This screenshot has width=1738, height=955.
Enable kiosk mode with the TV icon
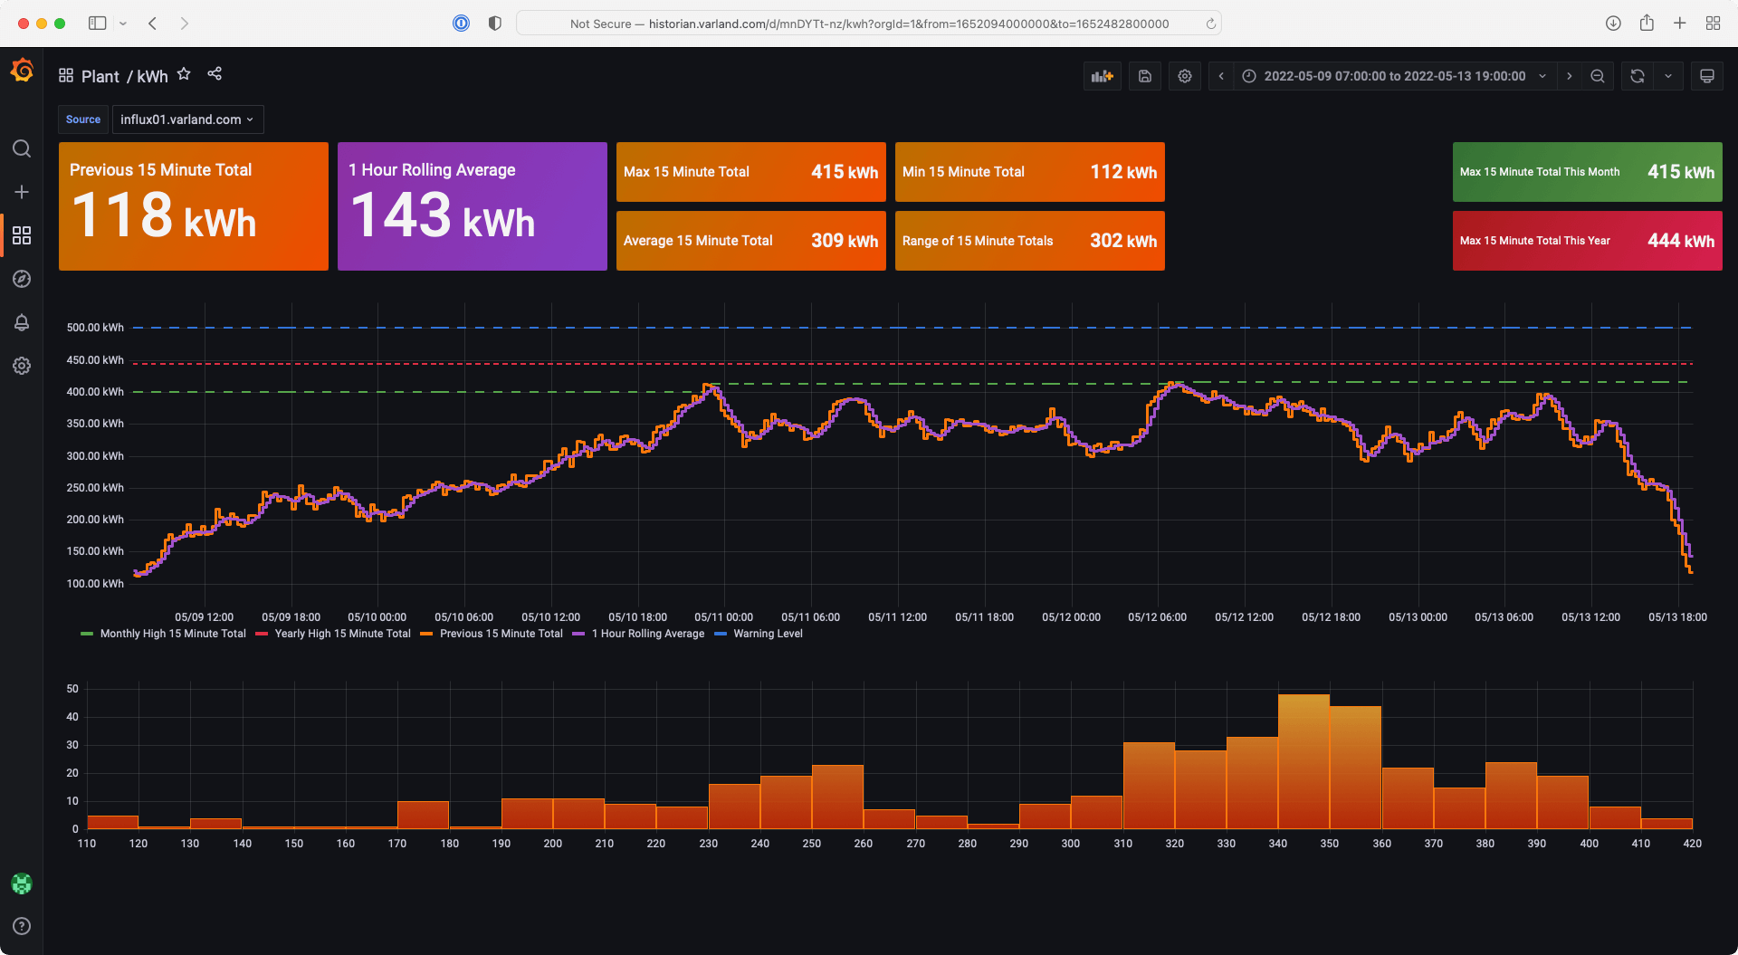(x=1706, y=76)
